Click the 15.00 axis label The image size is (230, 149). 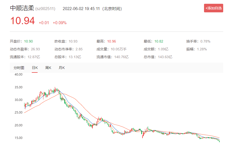[18, 138]
